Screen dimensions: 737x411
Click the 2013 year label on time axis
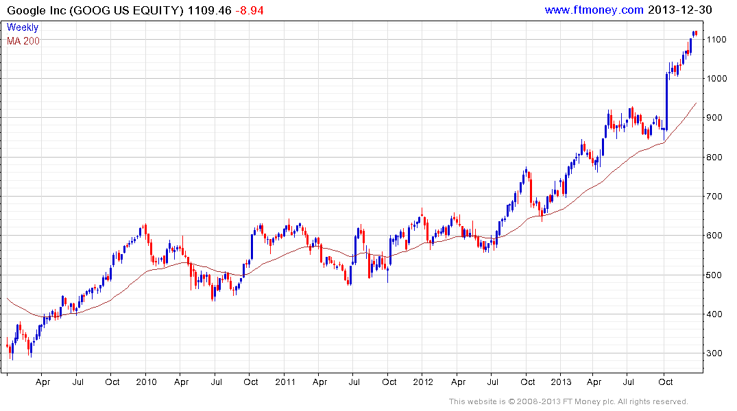[x=561, y=382]
